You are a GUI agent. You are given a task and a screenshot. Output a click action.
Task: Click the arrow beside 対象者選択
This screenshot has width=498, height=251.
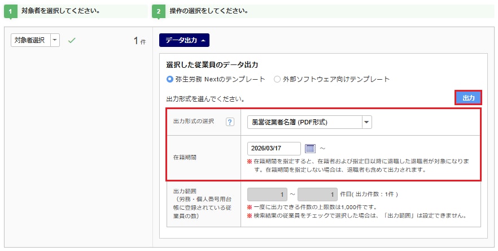pos(55,40)
